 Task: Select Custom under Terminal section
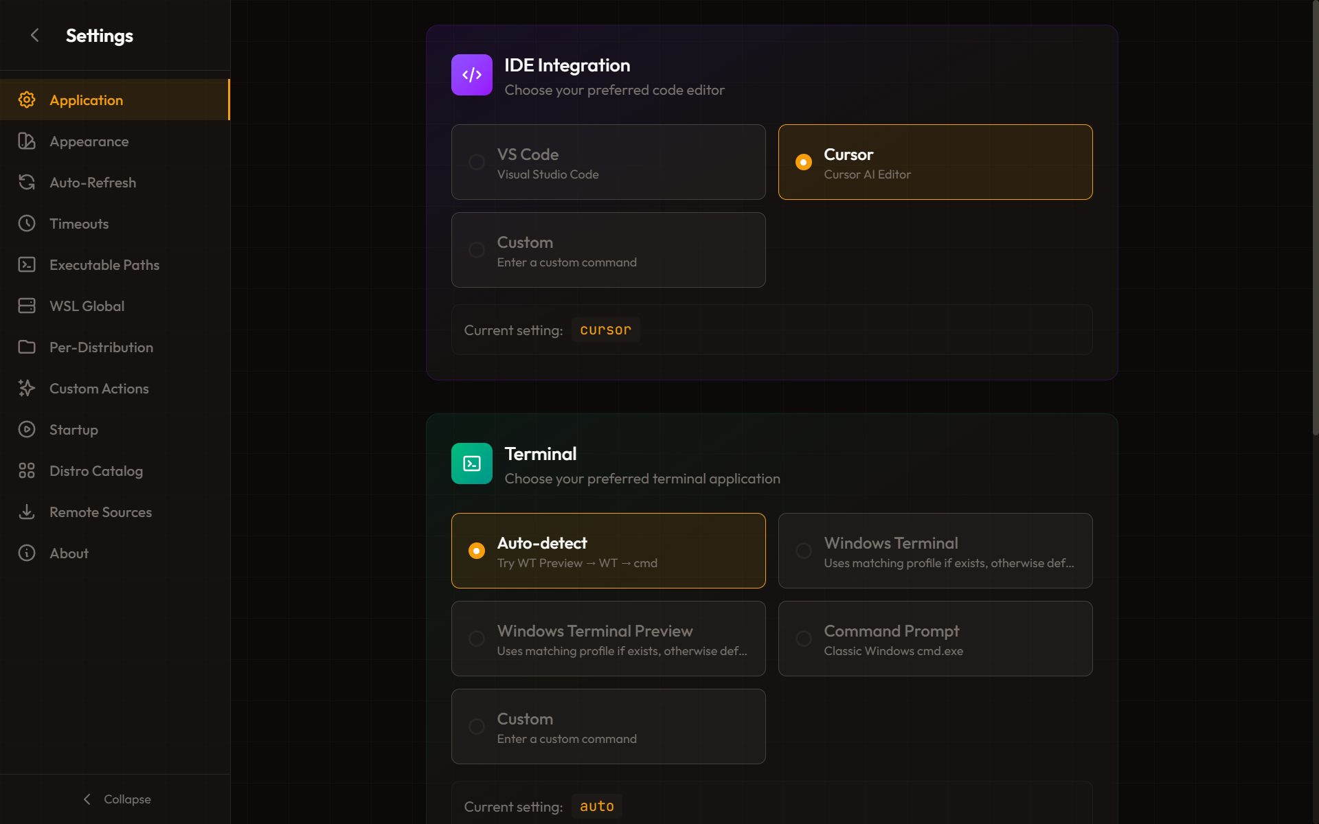pos(608,726)
